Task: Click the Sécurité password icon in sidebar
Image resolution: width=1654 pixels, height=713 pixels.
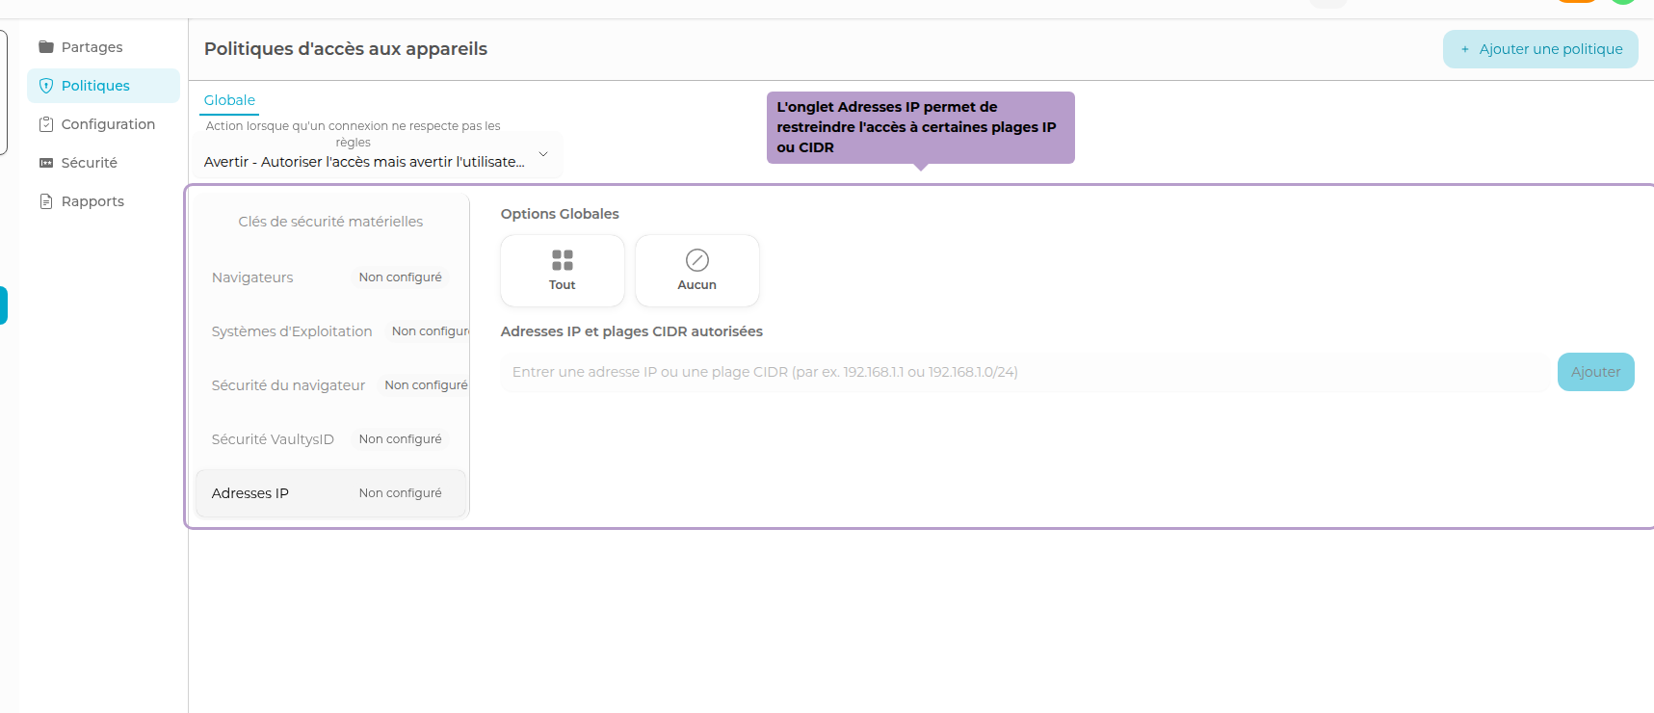Action: pos(45,163)
